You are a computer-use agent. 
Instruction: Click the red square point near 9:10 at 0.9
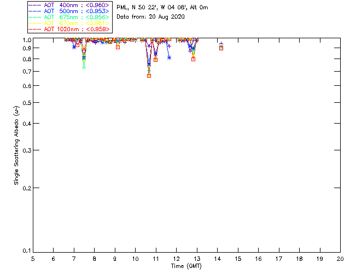tap(118, 48)
